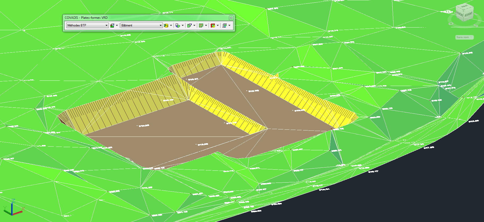Click the terrain method icon beside Méthodes BTP

[x=112, y=25]
